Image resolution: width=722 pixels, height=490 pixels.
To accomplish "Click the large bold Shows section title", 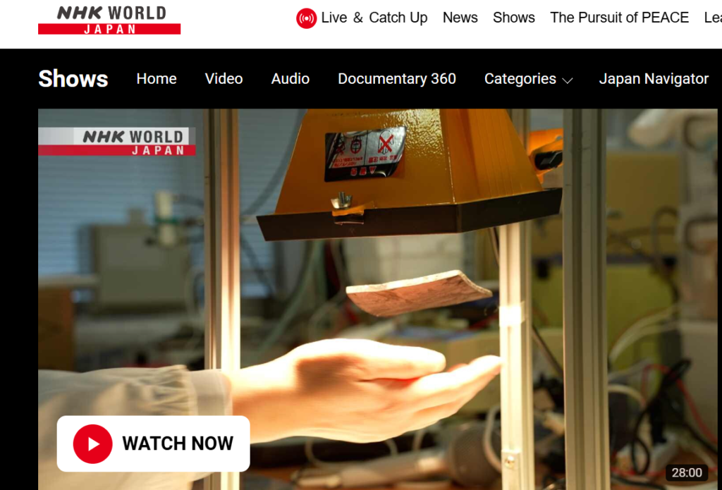I will (x=73, y=79).
